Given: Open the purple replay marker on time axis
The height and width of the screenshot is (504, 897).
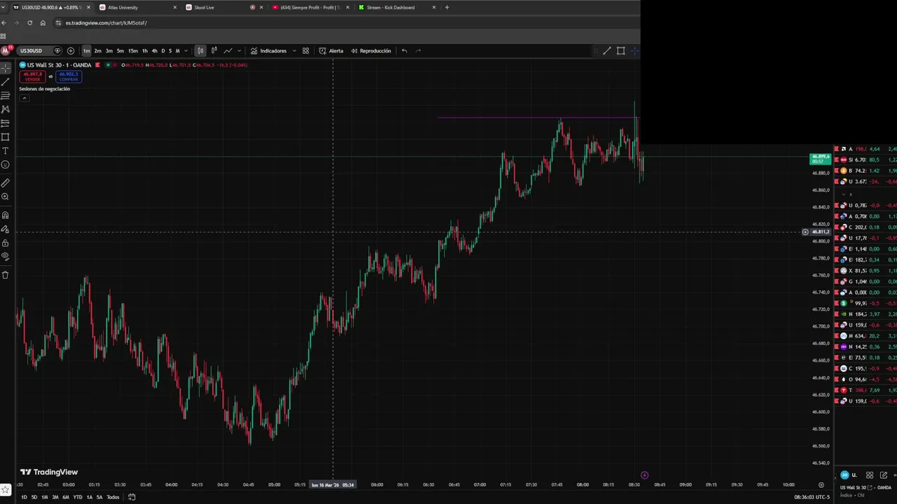Looking at the screenshot, I should [645, 475].
